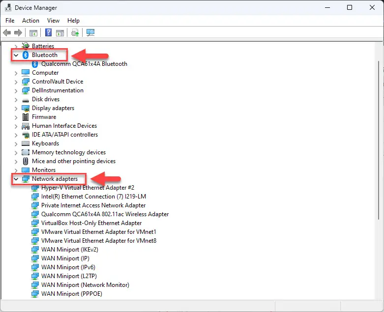Click the ControlVault Device label
The height and width of the screenshot is (312, 384).
pos(58,82)
